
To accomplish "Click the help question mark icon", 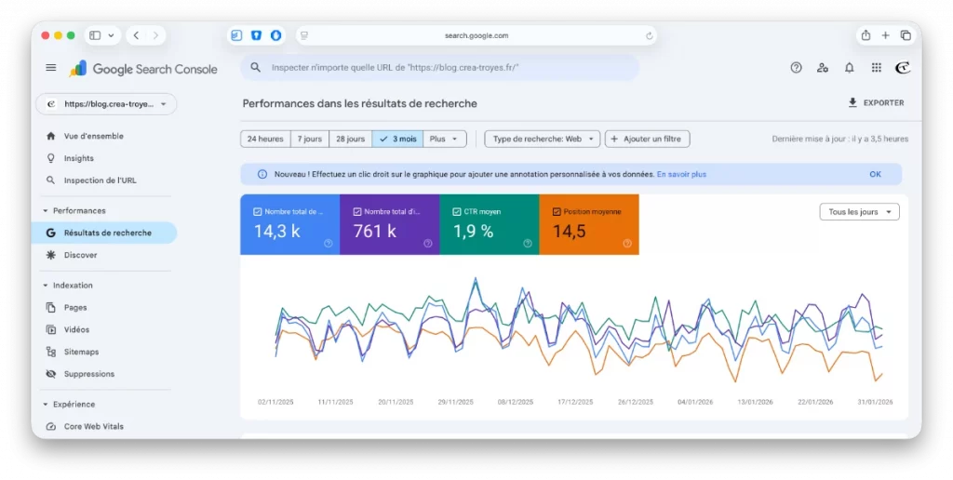I will pos(796,68).
